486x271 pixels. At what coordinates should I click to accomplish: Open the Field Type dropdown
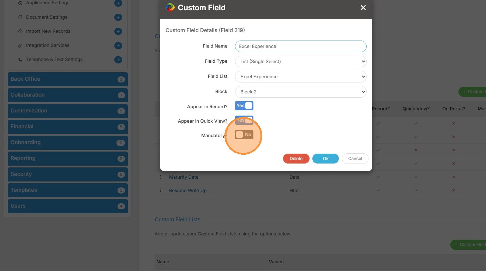tap(301, 61)
